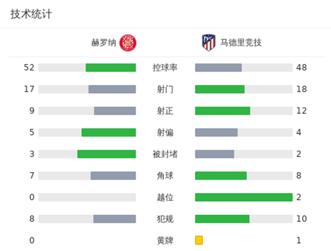The height and width of the screenshot is (251, 331).
Task: Open the 赫罗纳 team name link
Action: [104, 42]
